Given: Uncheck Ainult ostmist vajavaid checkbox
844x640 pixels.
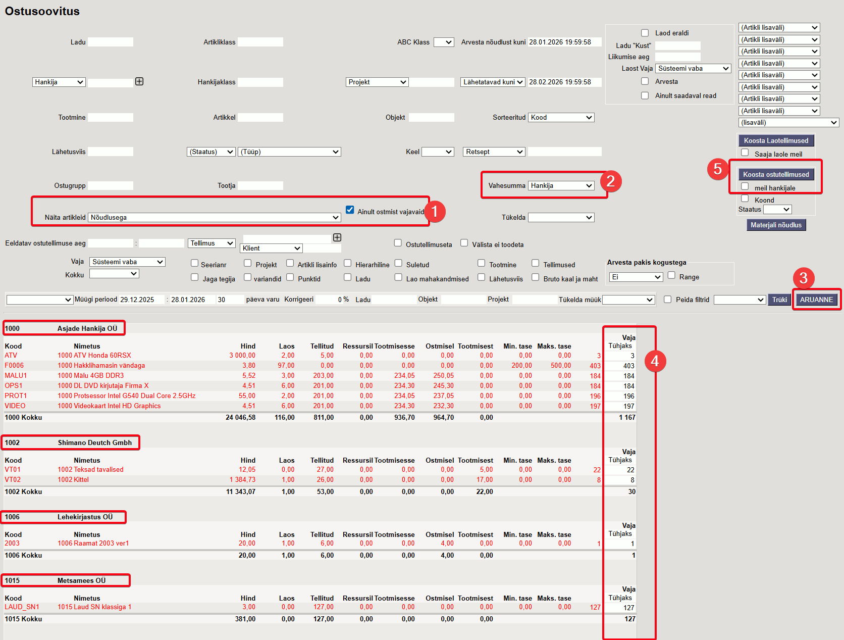Looking at the screenshot, I should 350,210.
